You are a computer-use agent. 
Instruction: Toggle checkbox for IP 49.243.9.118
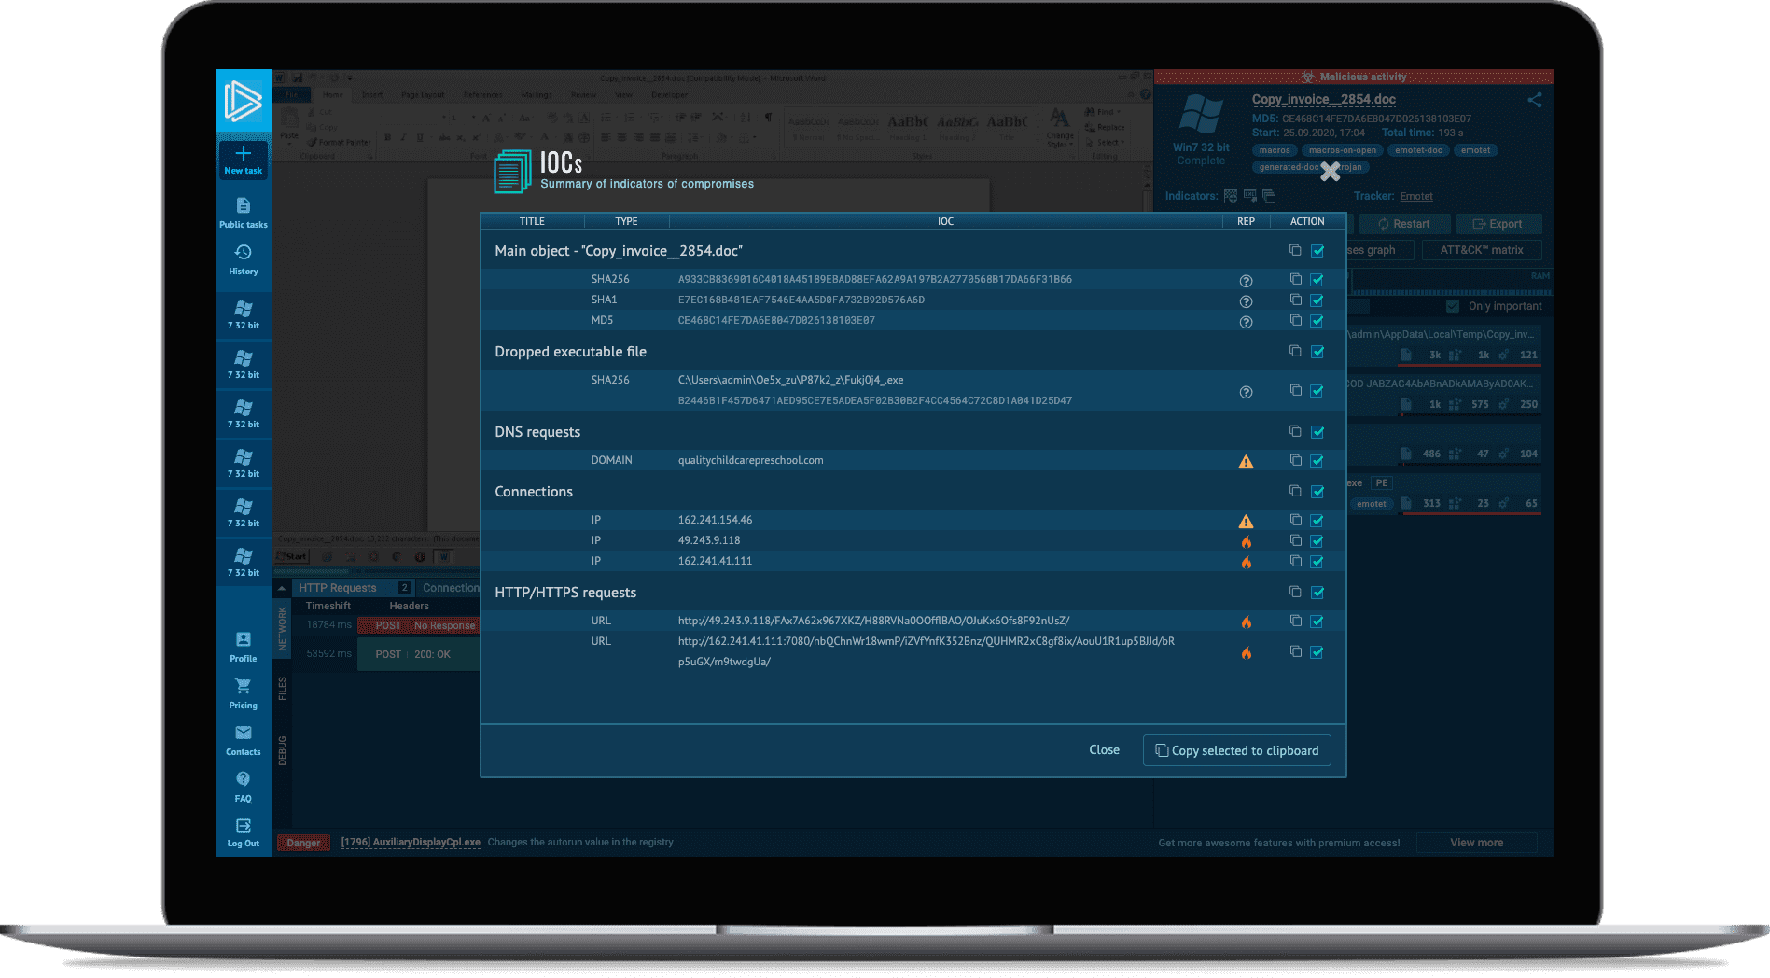(x=1317, y=541)
